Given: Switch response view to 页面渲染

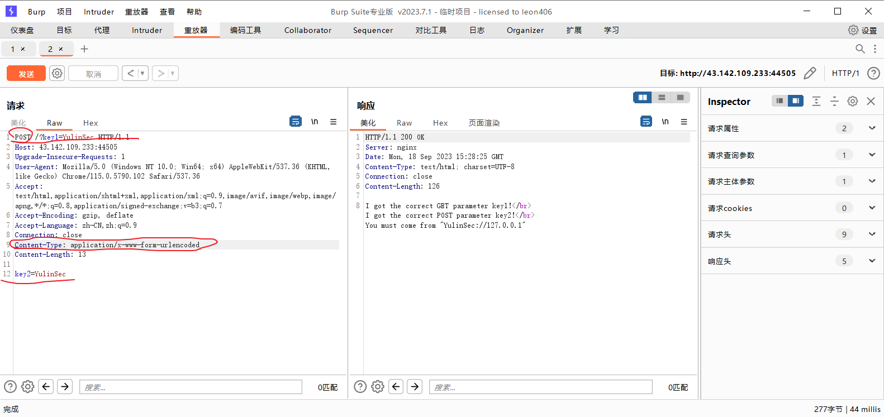Looking at the screenshot, I should coord(484,123).
